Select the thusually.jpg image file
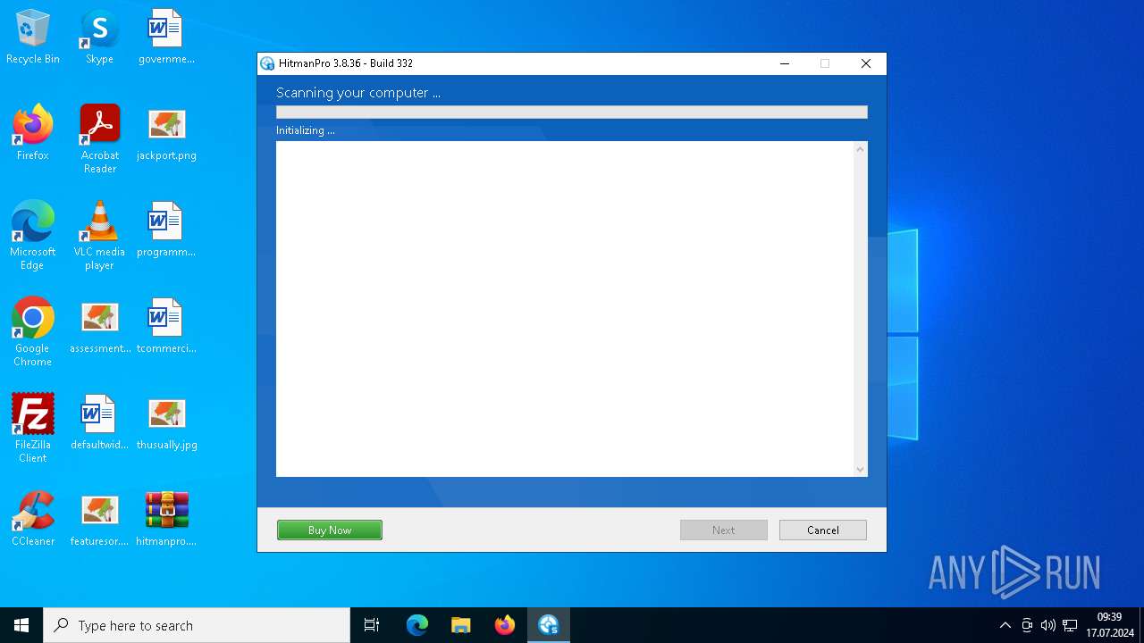 [x=166, y=422]
